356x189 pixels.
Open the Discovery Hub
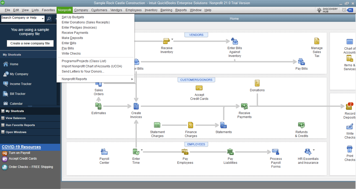point(327,10)
